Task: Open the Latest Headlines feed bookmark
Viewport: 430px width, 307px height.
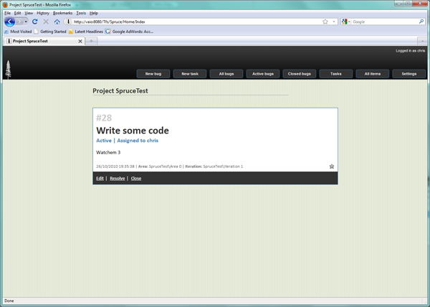Action: click(86, 32)
